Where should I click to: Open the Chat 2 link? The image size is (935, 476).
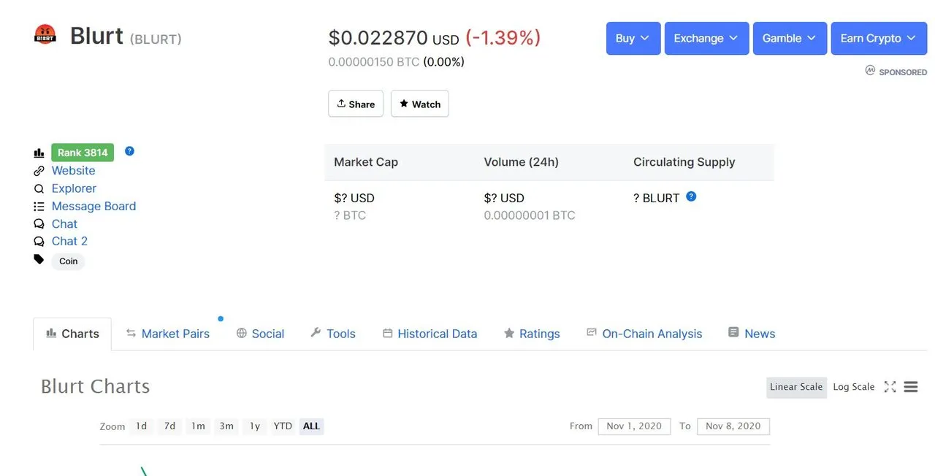(69, 241)
